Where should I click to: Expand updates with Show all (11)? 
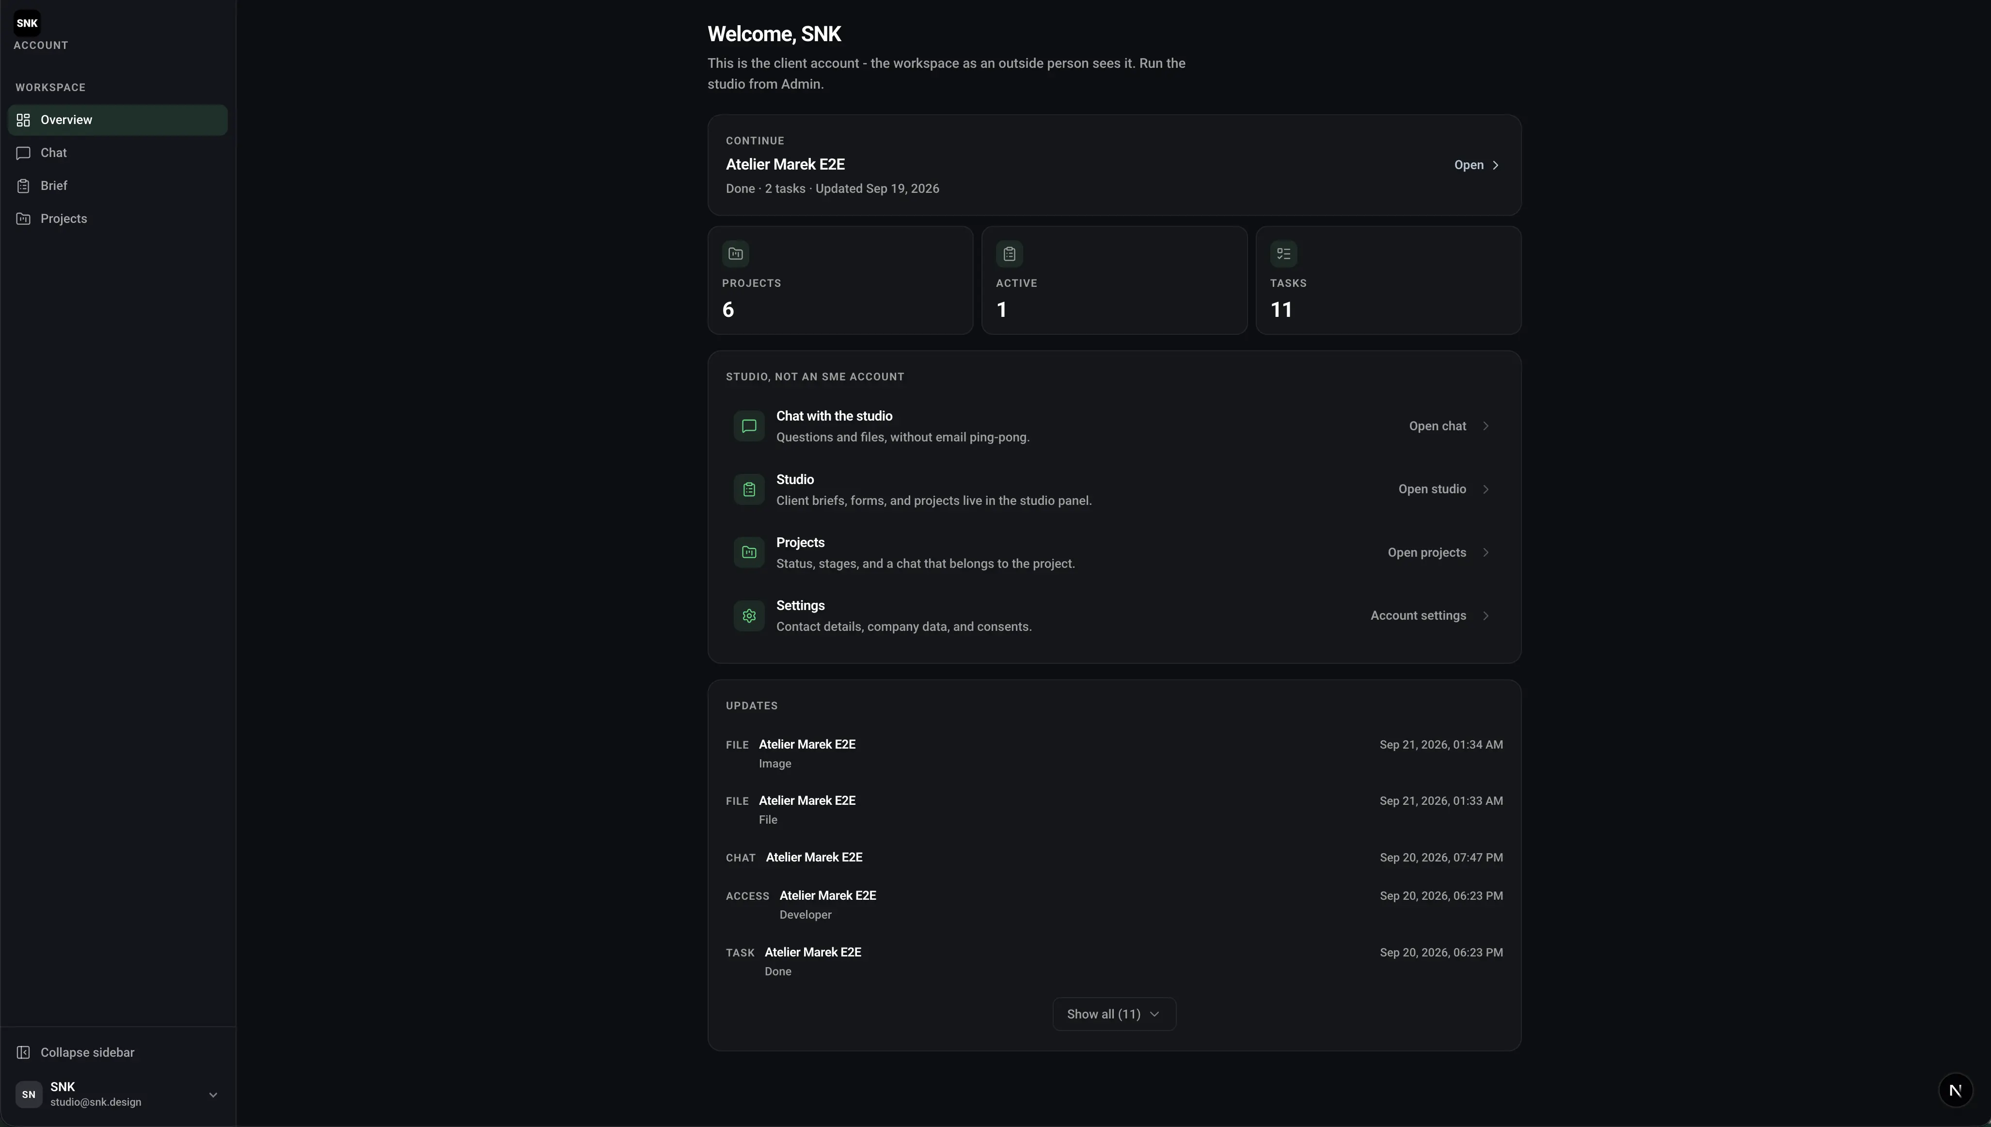(1114, 1014)
